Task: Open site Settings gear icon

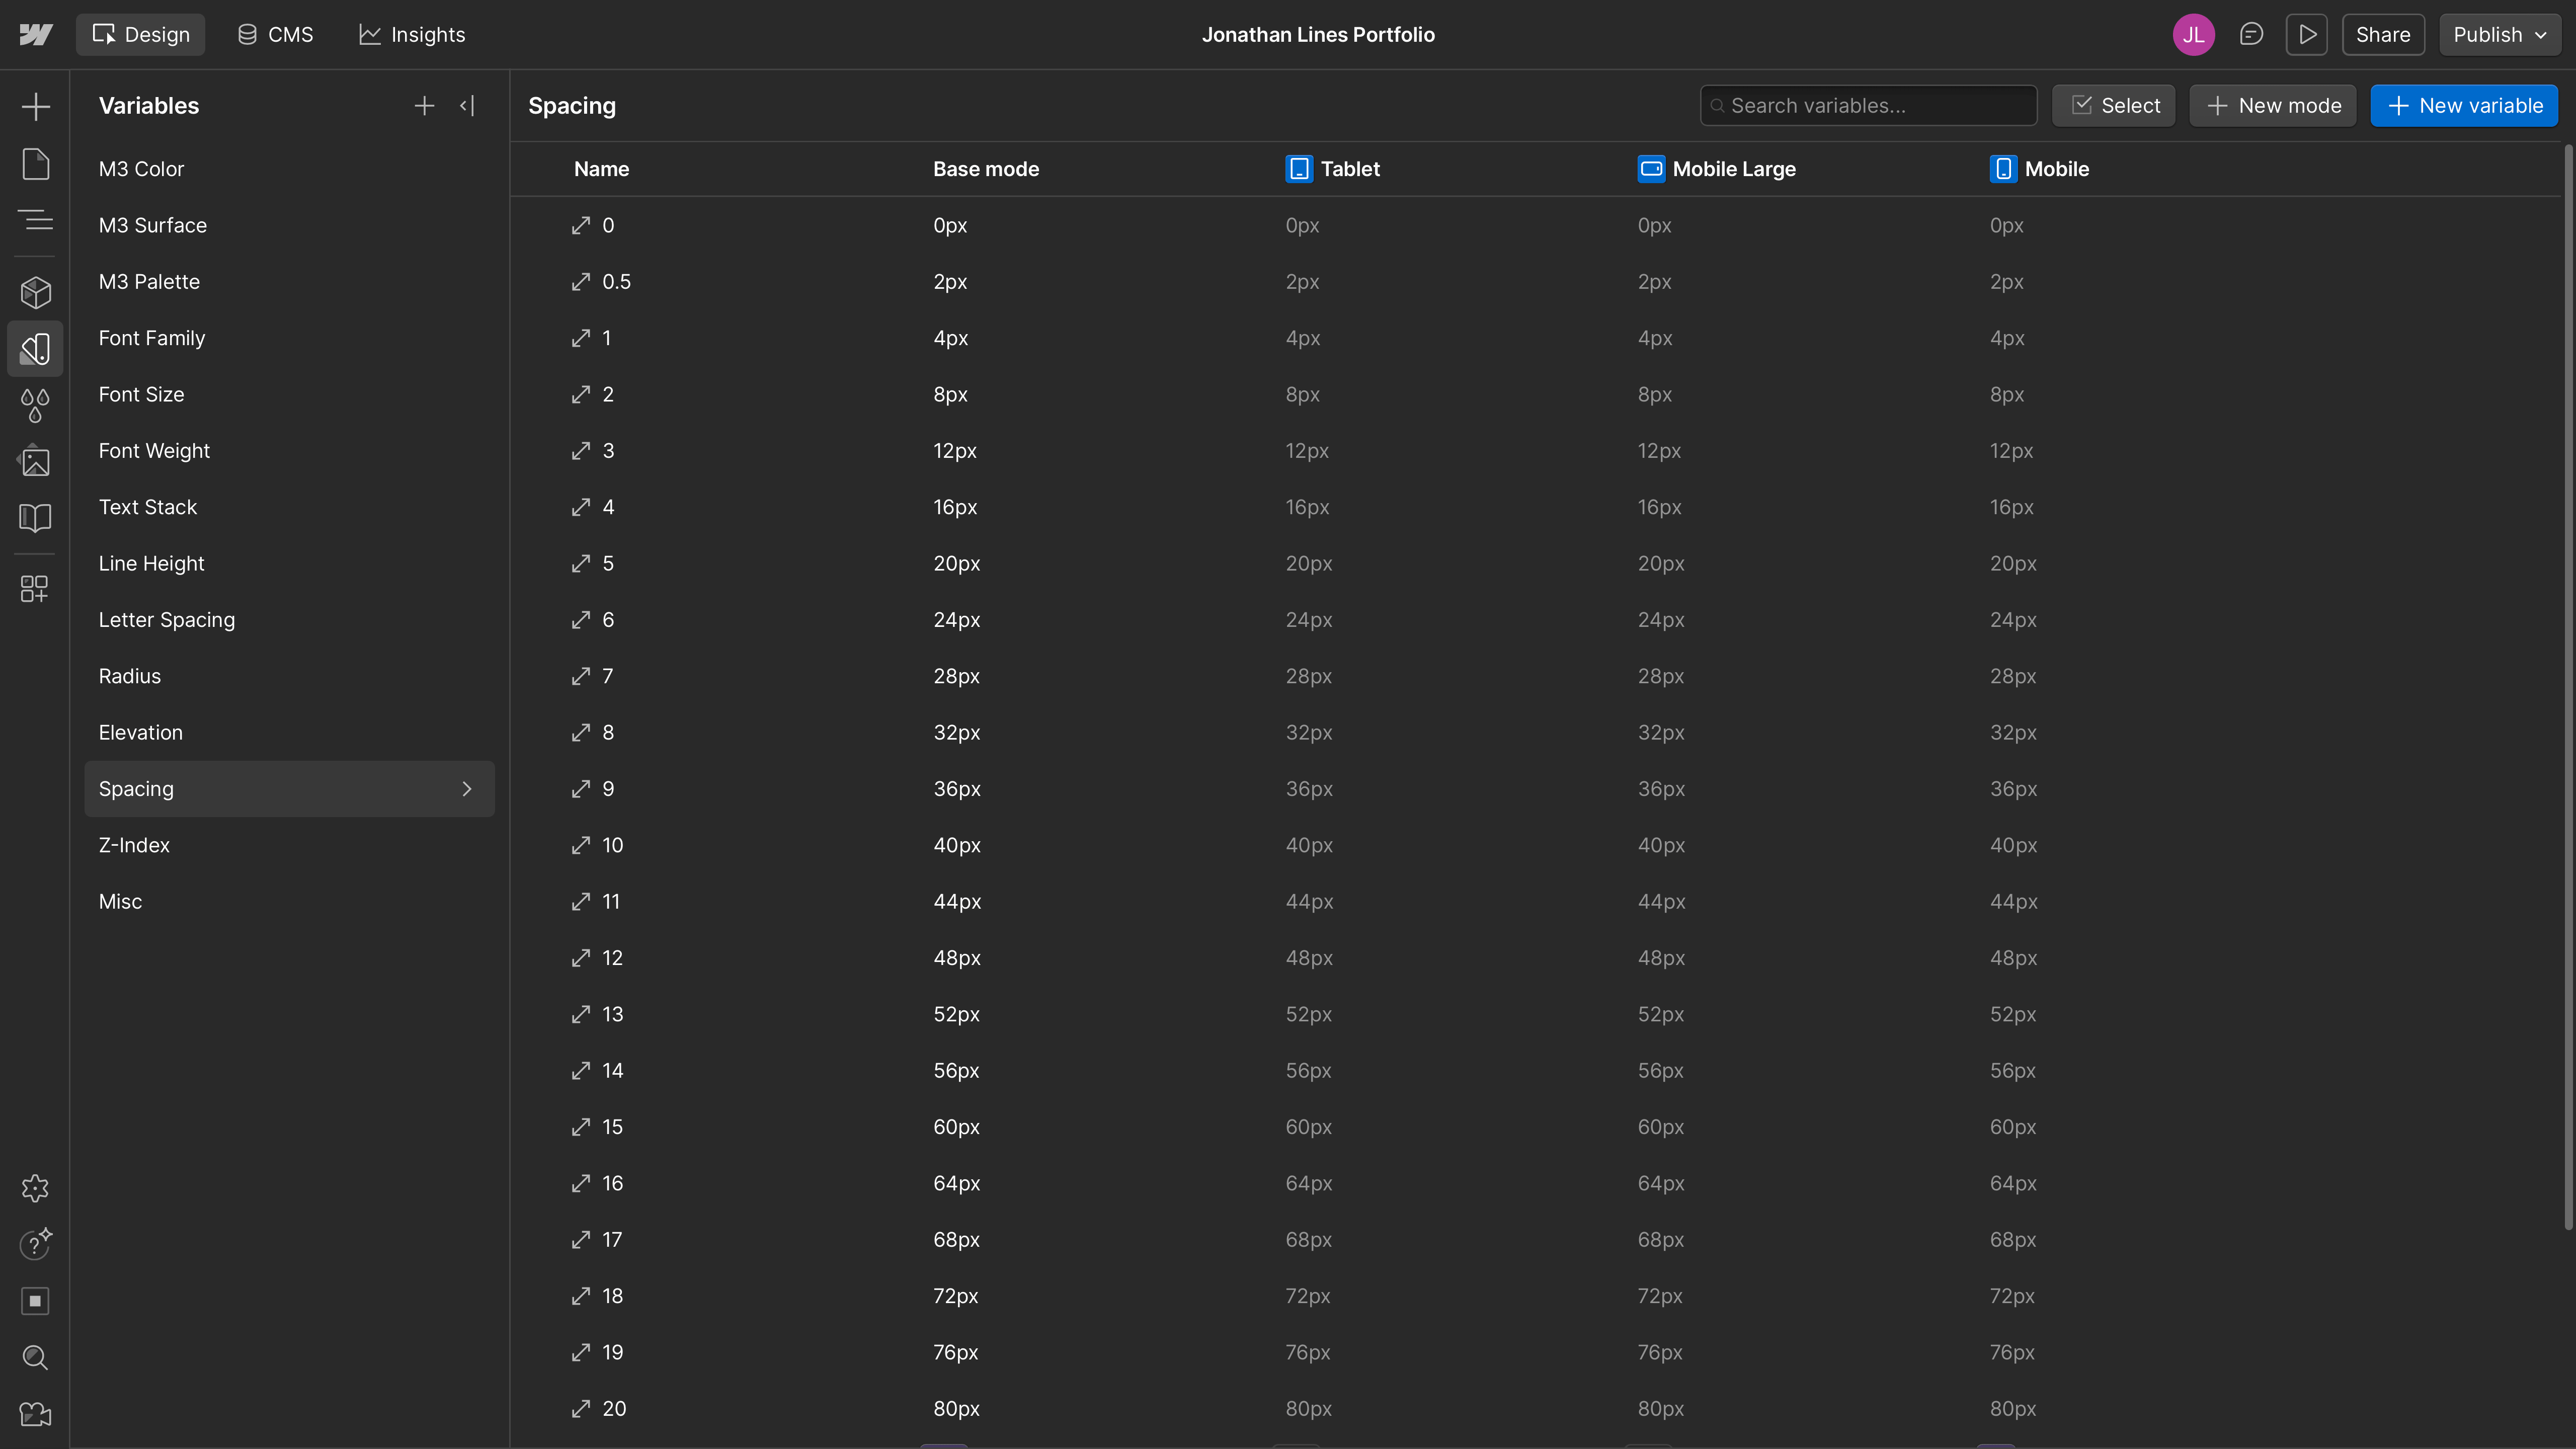Action: click(x=35, y=1188)
